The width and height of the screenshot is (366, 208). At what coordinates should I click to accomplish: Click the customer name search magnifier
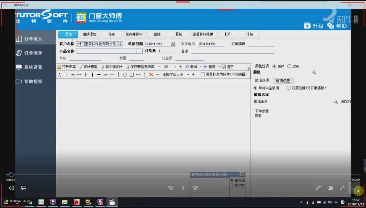(120, 44)
